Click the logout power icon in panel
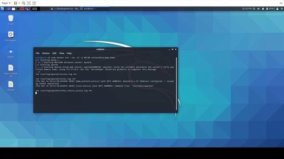The height and width of the screenshot is (159, 284). (282, 9)
